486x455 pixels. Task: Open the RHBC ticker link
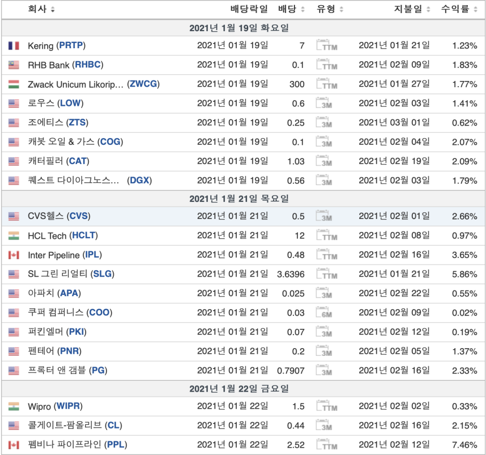(x=88, y=65)
